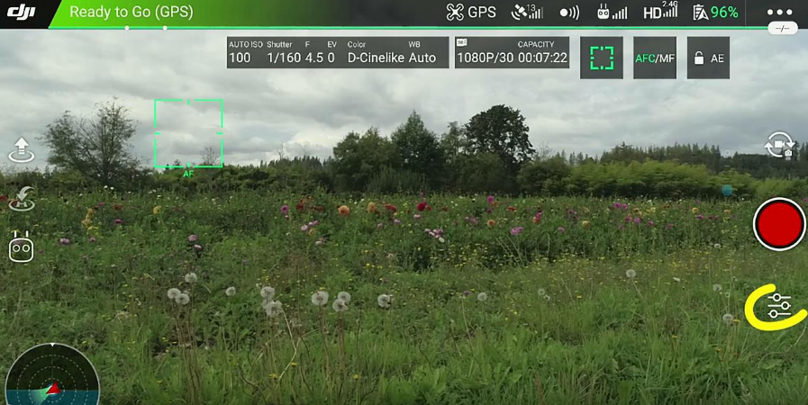Screen dimensions: 808x405
Task: Open camera settings sliders icon
Action: [778, 306]
